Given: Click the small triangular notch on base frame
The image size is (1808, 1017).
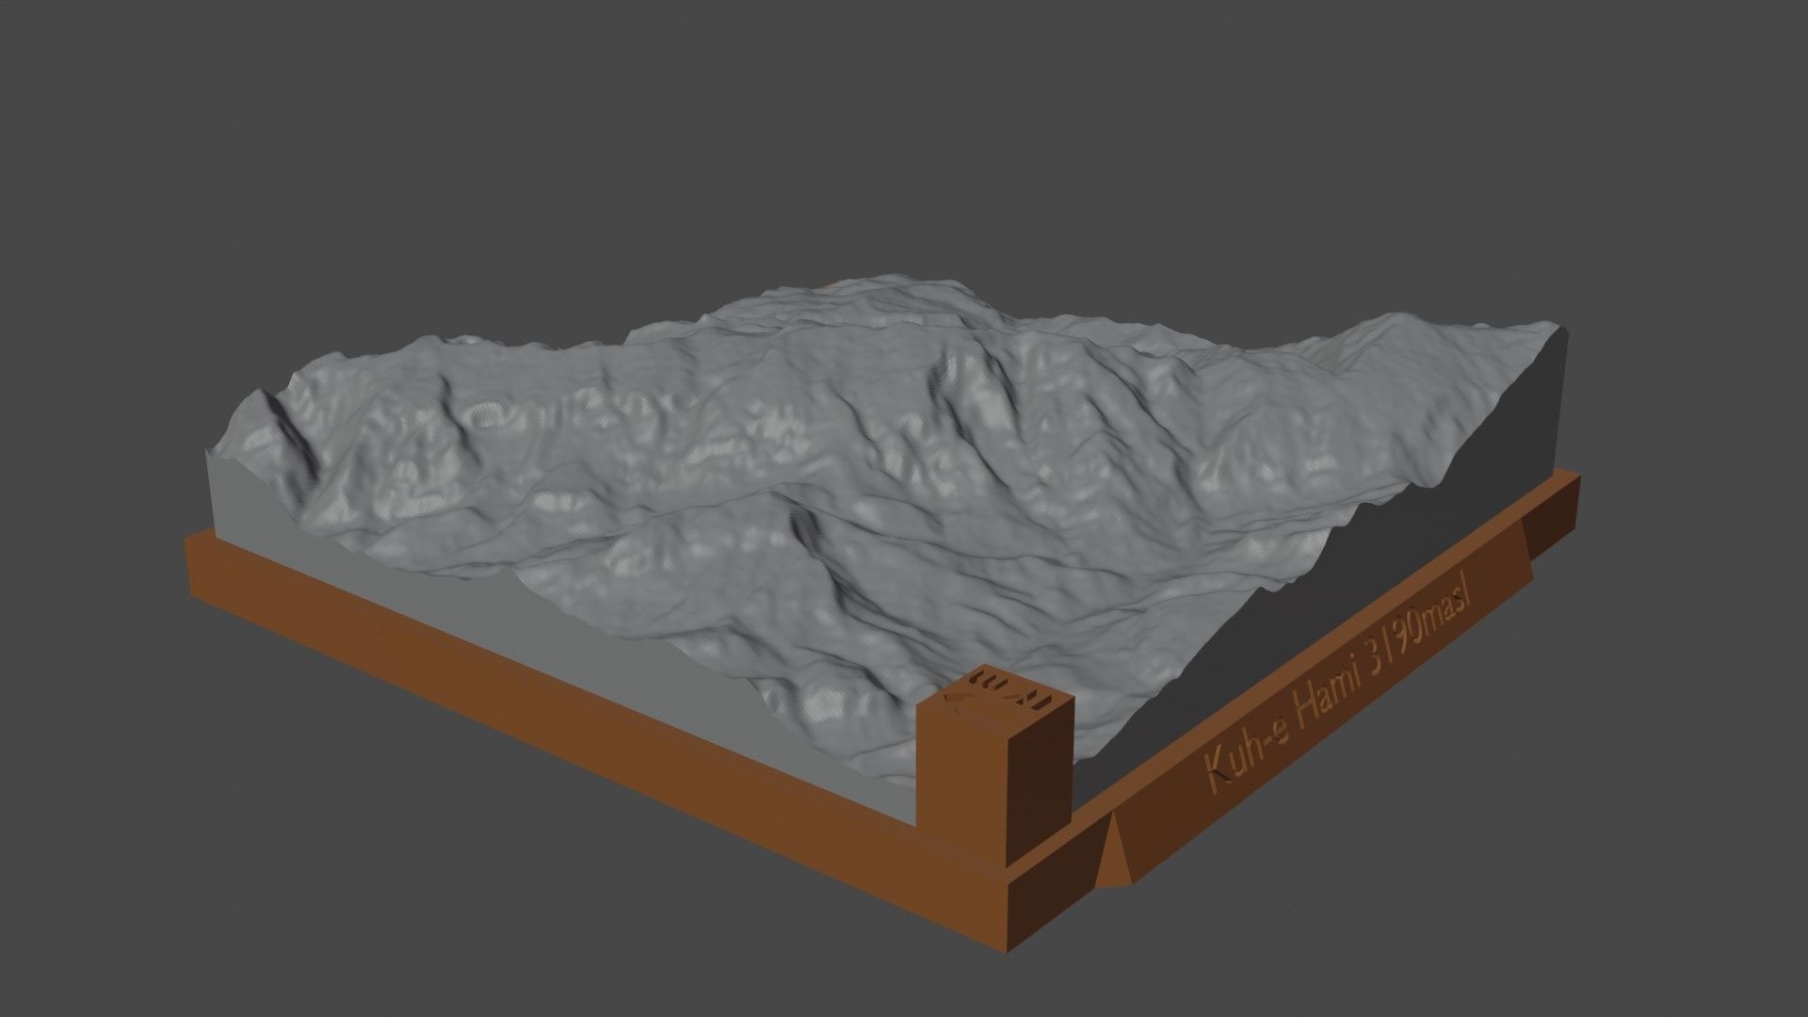Looking at the screenshot, I should coord(1113,850).
